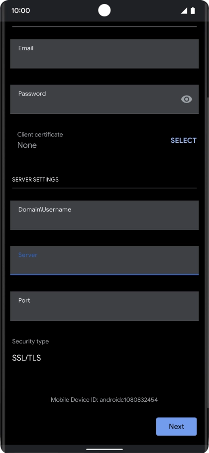
Task: Click into the Port field
Action: coord(104,306)
